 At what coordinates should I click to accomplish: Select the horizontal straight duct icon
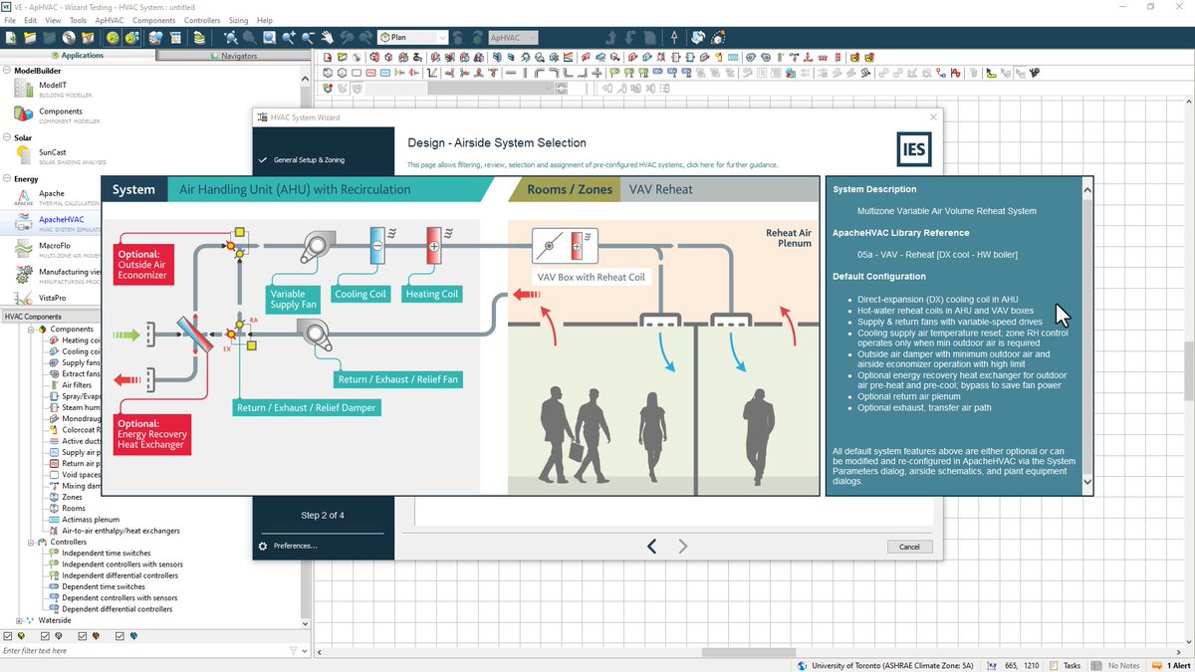pyautogui.click(x=511, y=73)
